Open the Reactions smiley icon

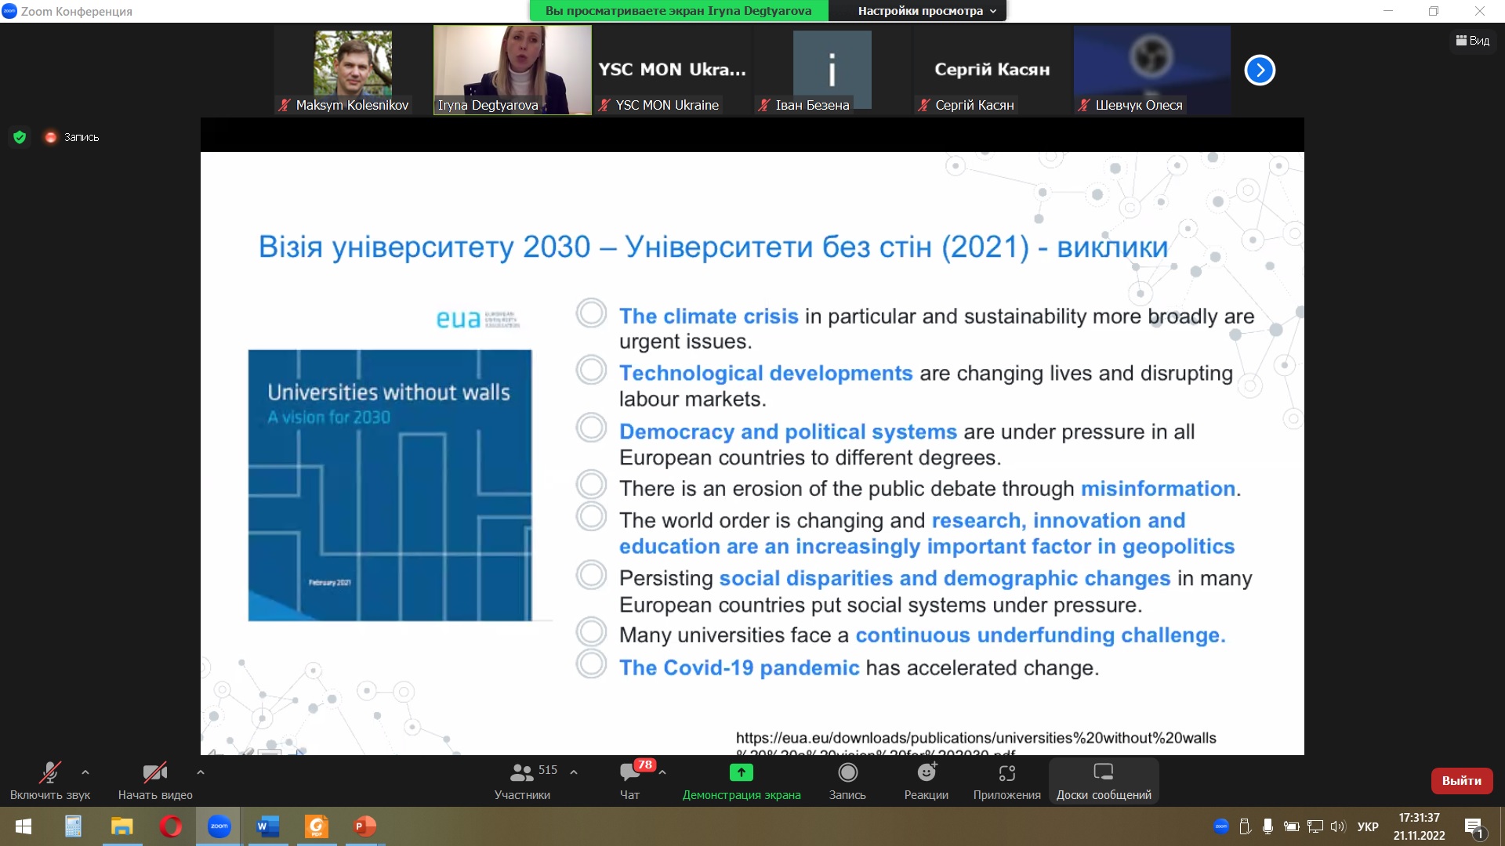click(927, 773)
